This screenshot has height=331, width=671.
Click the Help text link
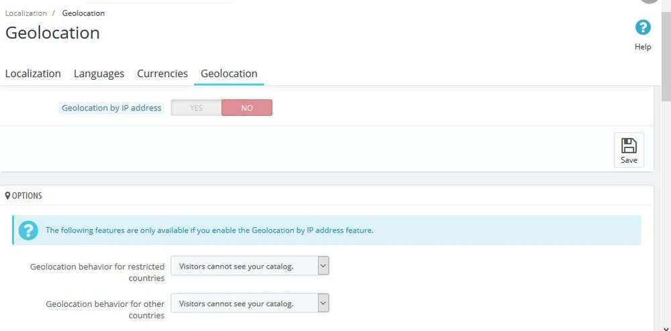643,47
